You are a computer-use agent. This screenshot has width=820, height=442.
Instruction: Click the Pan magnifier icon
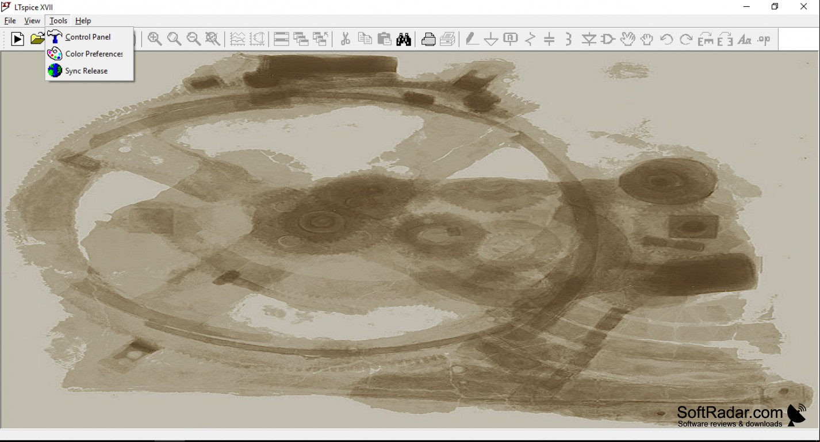pyautogui.click(x=174, y=39)
